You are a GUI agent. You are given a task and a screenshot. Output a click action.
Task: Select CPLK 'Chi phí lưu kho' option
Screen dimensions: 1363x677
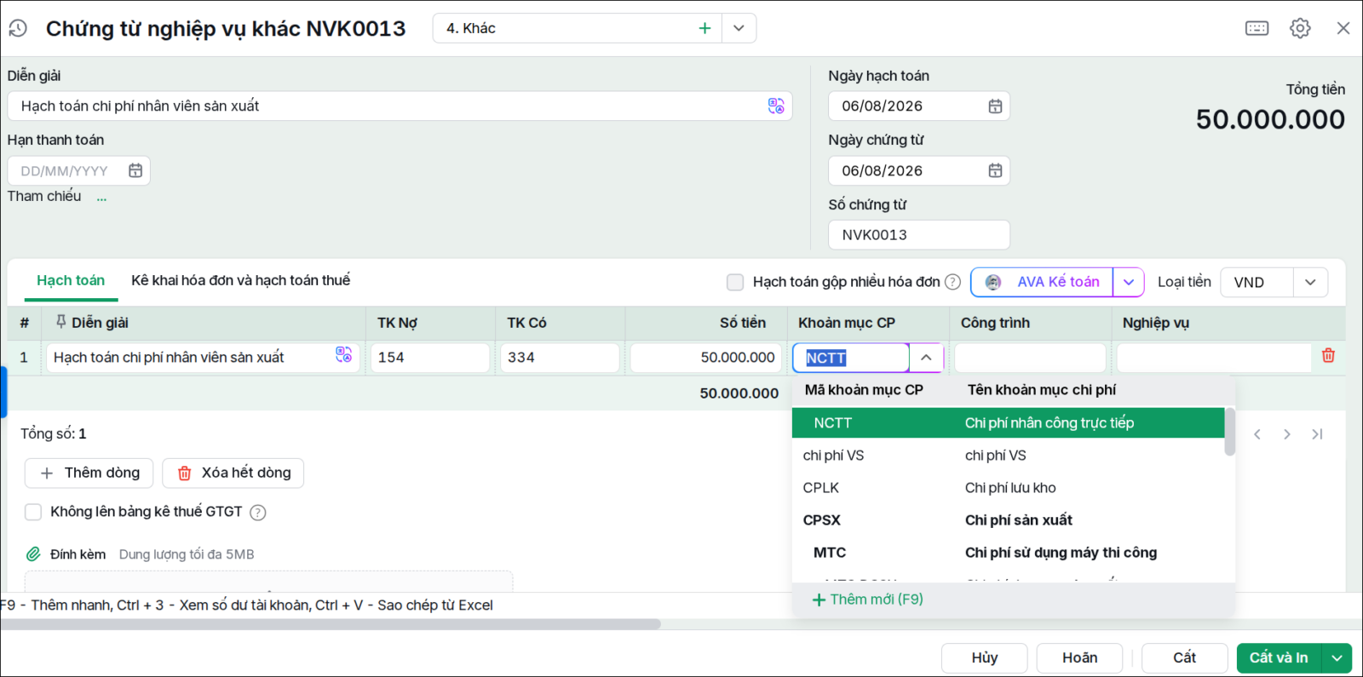1009,488
